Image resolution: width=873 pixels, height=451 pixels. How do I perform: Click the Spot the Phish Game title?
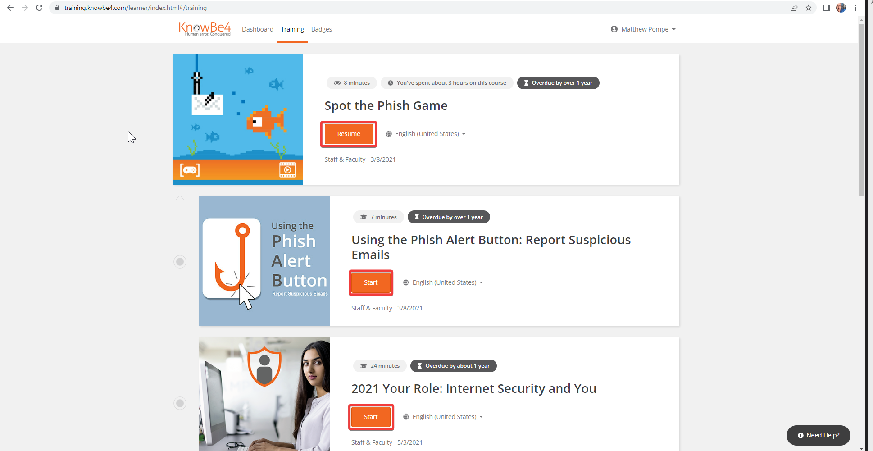coord(386,105)
